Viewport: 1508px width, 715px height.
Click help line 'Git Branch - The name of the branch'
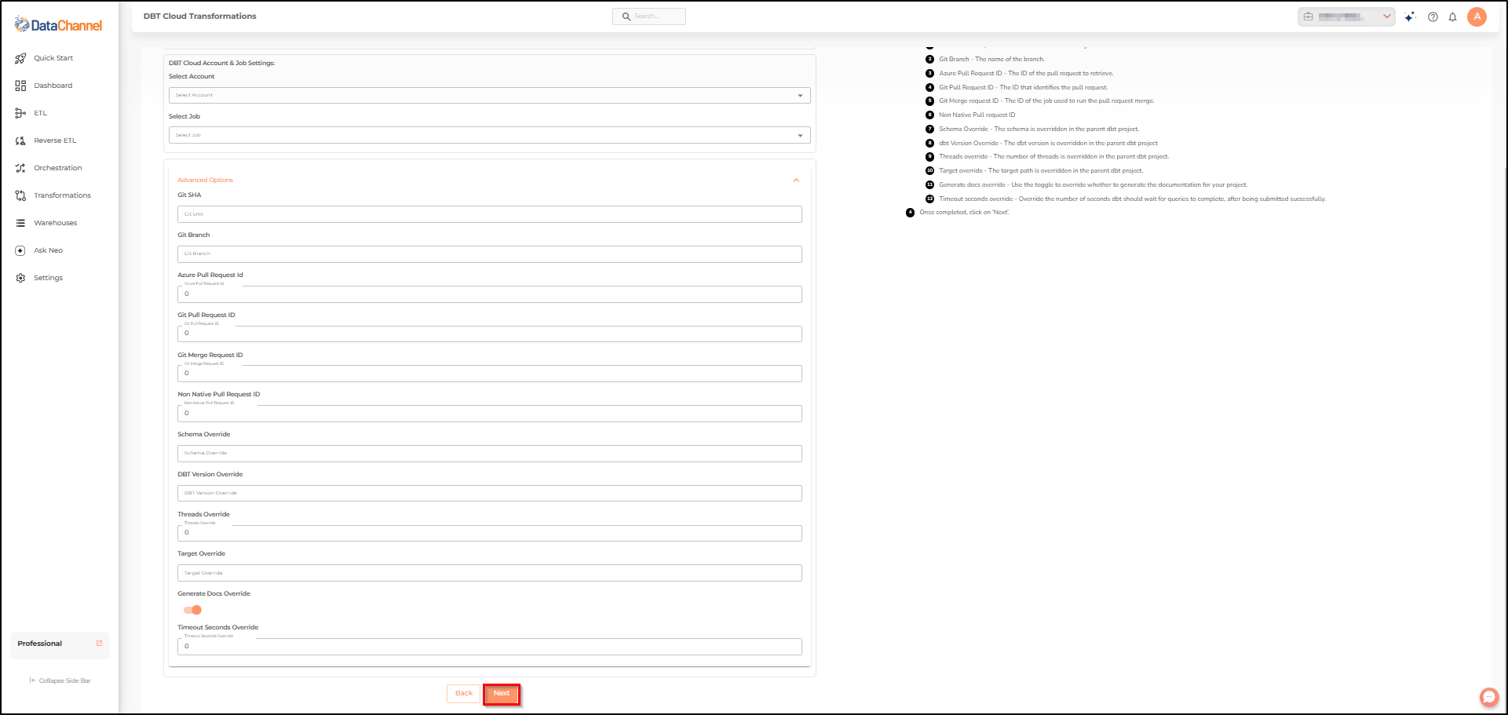(991, 60)
